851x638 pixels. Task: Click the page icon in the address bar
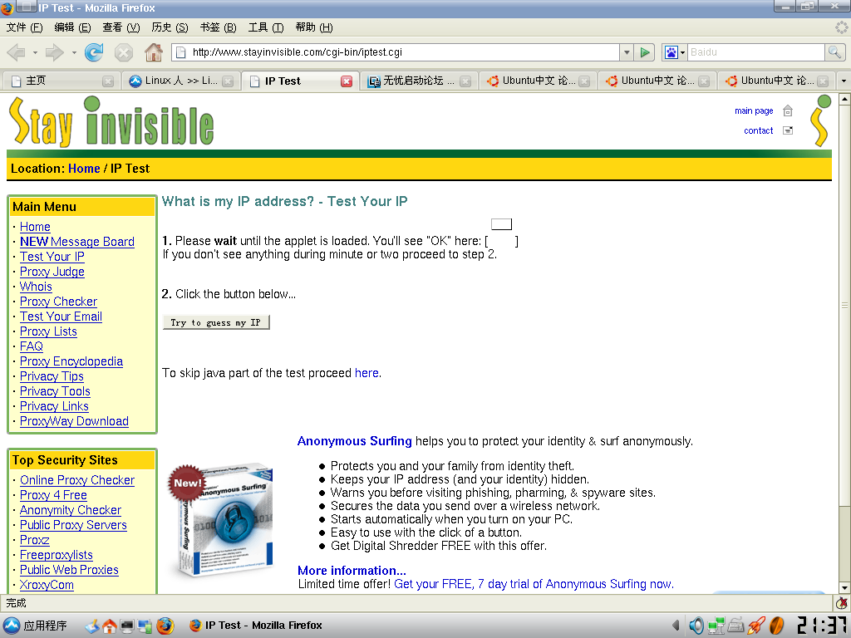(x=180, y=52)
